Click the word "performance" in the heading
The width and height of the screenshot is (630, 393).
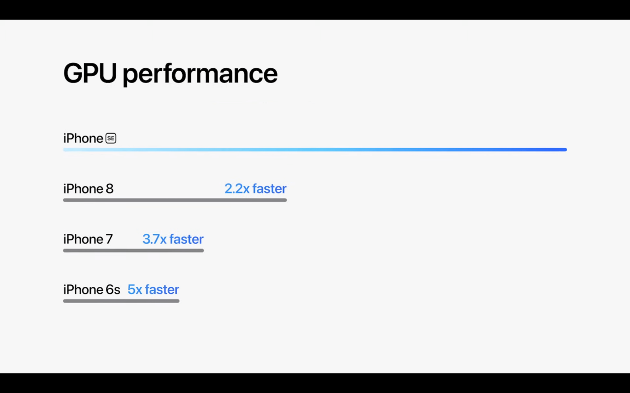[200, 74]
